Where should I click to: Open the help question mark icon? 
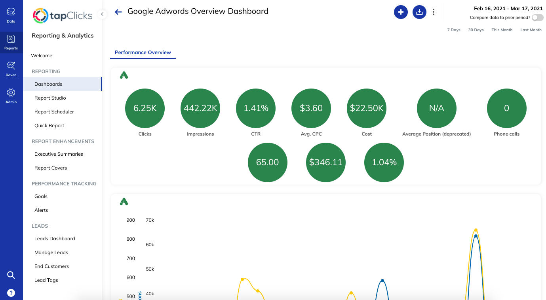pos(11,293)
